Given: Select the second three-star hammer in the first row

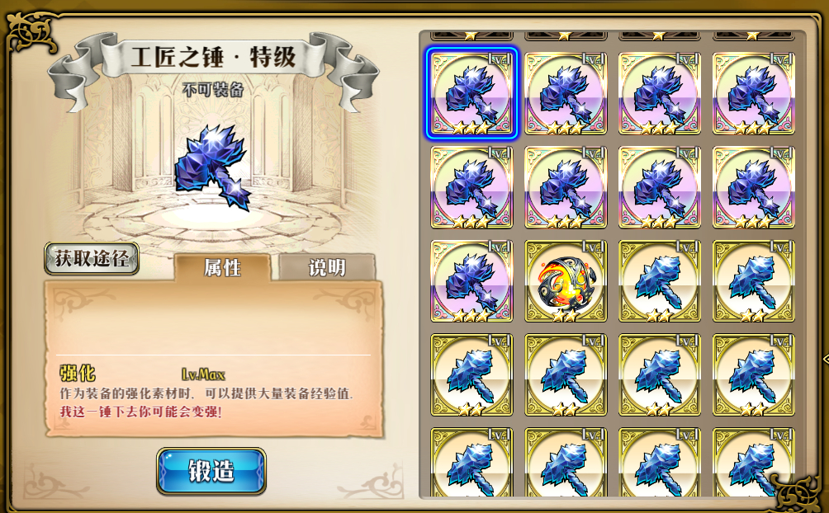Looking at the screenshot, I should click(565, 93).
